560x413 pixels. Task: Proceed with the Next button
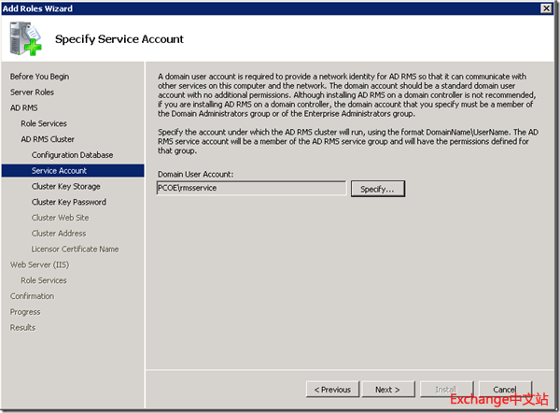point(387,390)
